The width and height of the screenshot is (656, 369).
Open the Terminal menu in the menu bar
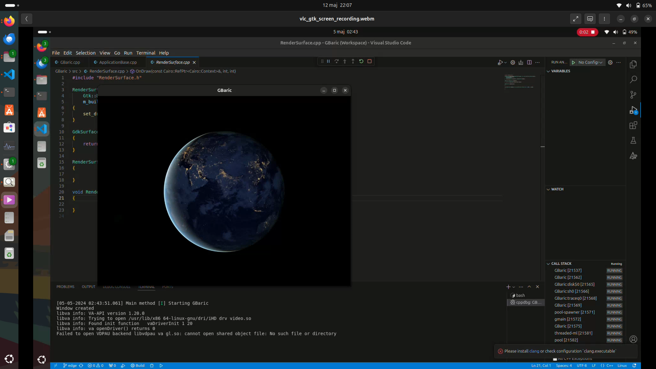[x=146, y=53]
